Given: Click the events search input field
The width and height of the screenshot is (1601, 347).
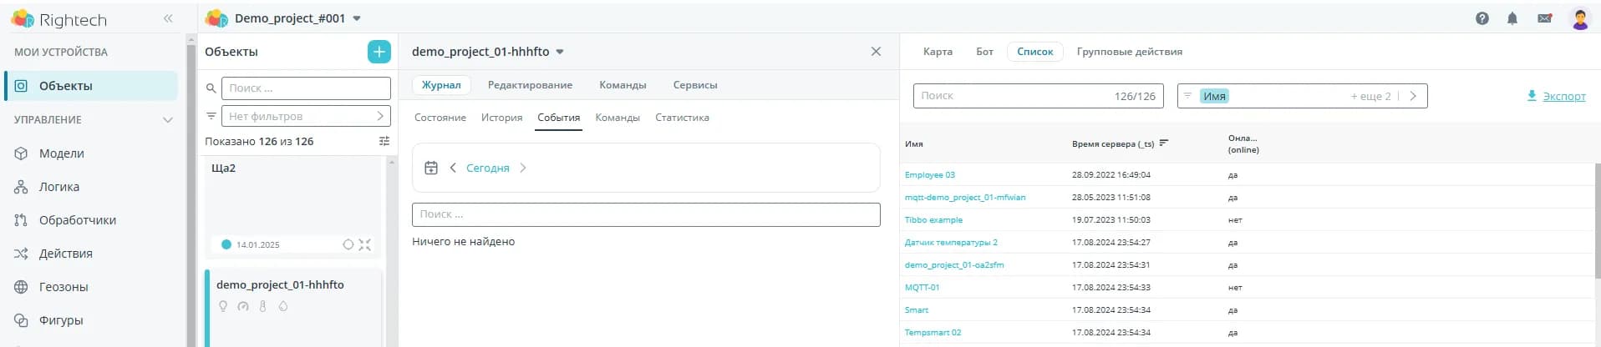Looking at the screenshot, I should click(645, 214).
